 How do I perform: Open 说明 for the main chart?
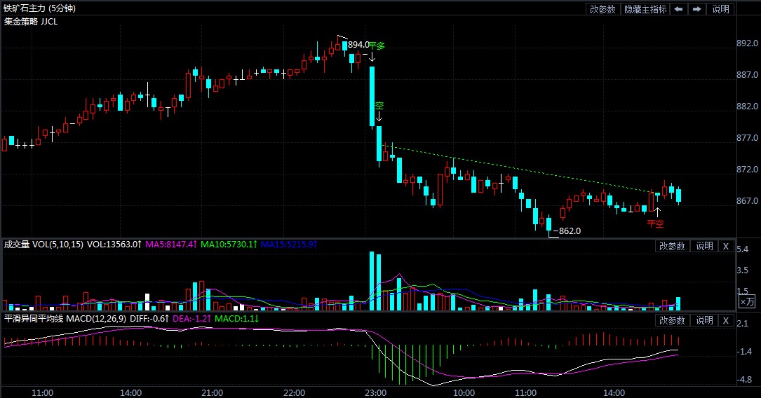[720, 9]
